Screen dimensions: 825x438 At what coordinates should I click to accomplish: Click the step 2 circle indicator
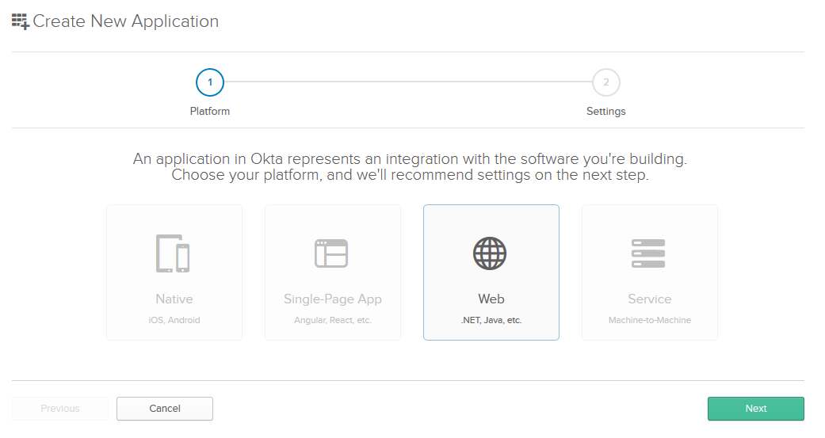(605, 82)
